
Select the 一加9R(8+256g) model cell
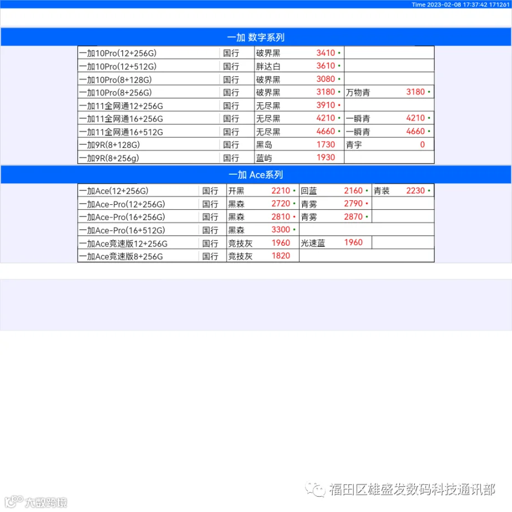click(x=148, y=158)
